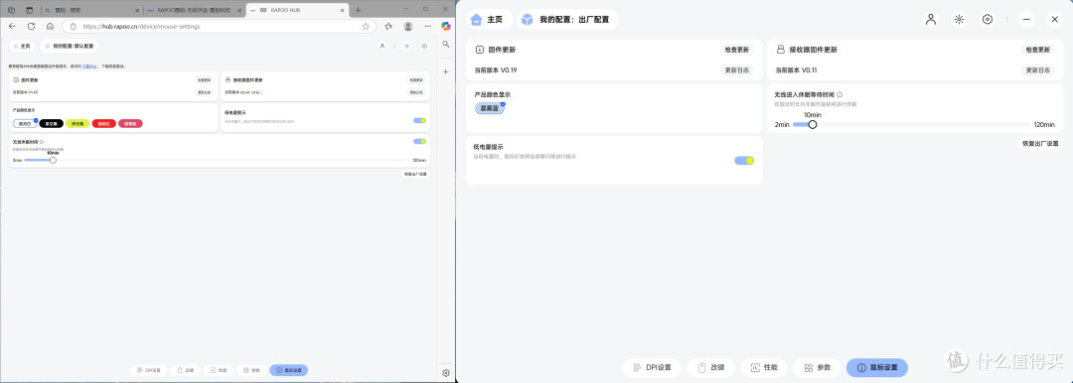Switch to 性能 tab in web page
Image resolution: width=1073 pixels, height=383 pixels.
point(219,370)
